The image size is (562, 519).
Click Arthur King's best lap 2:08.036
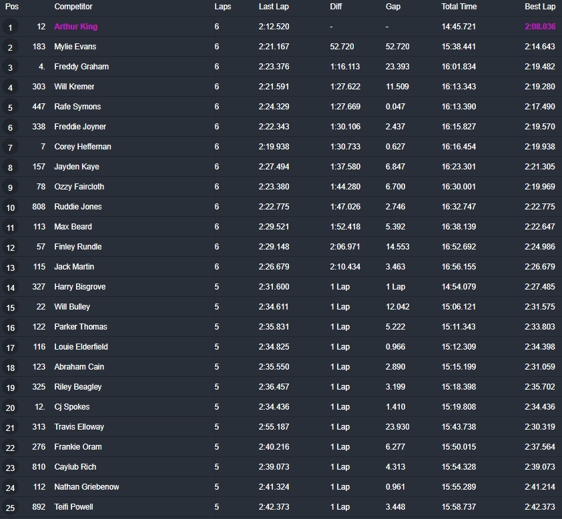point(540,27)
